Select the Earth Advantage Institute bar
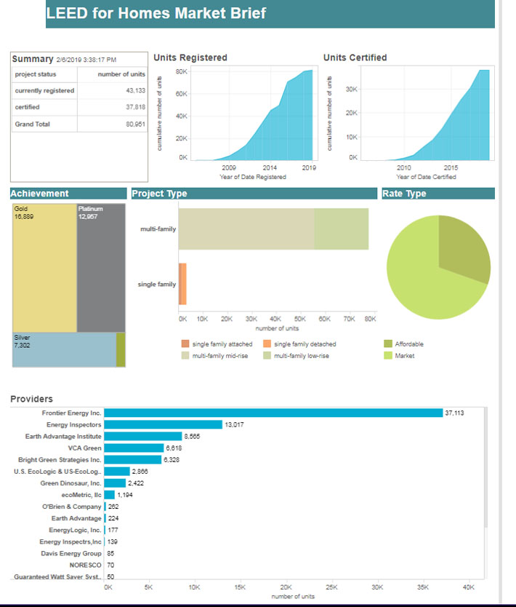Screen dimensions: 516x607 point(142,436)
